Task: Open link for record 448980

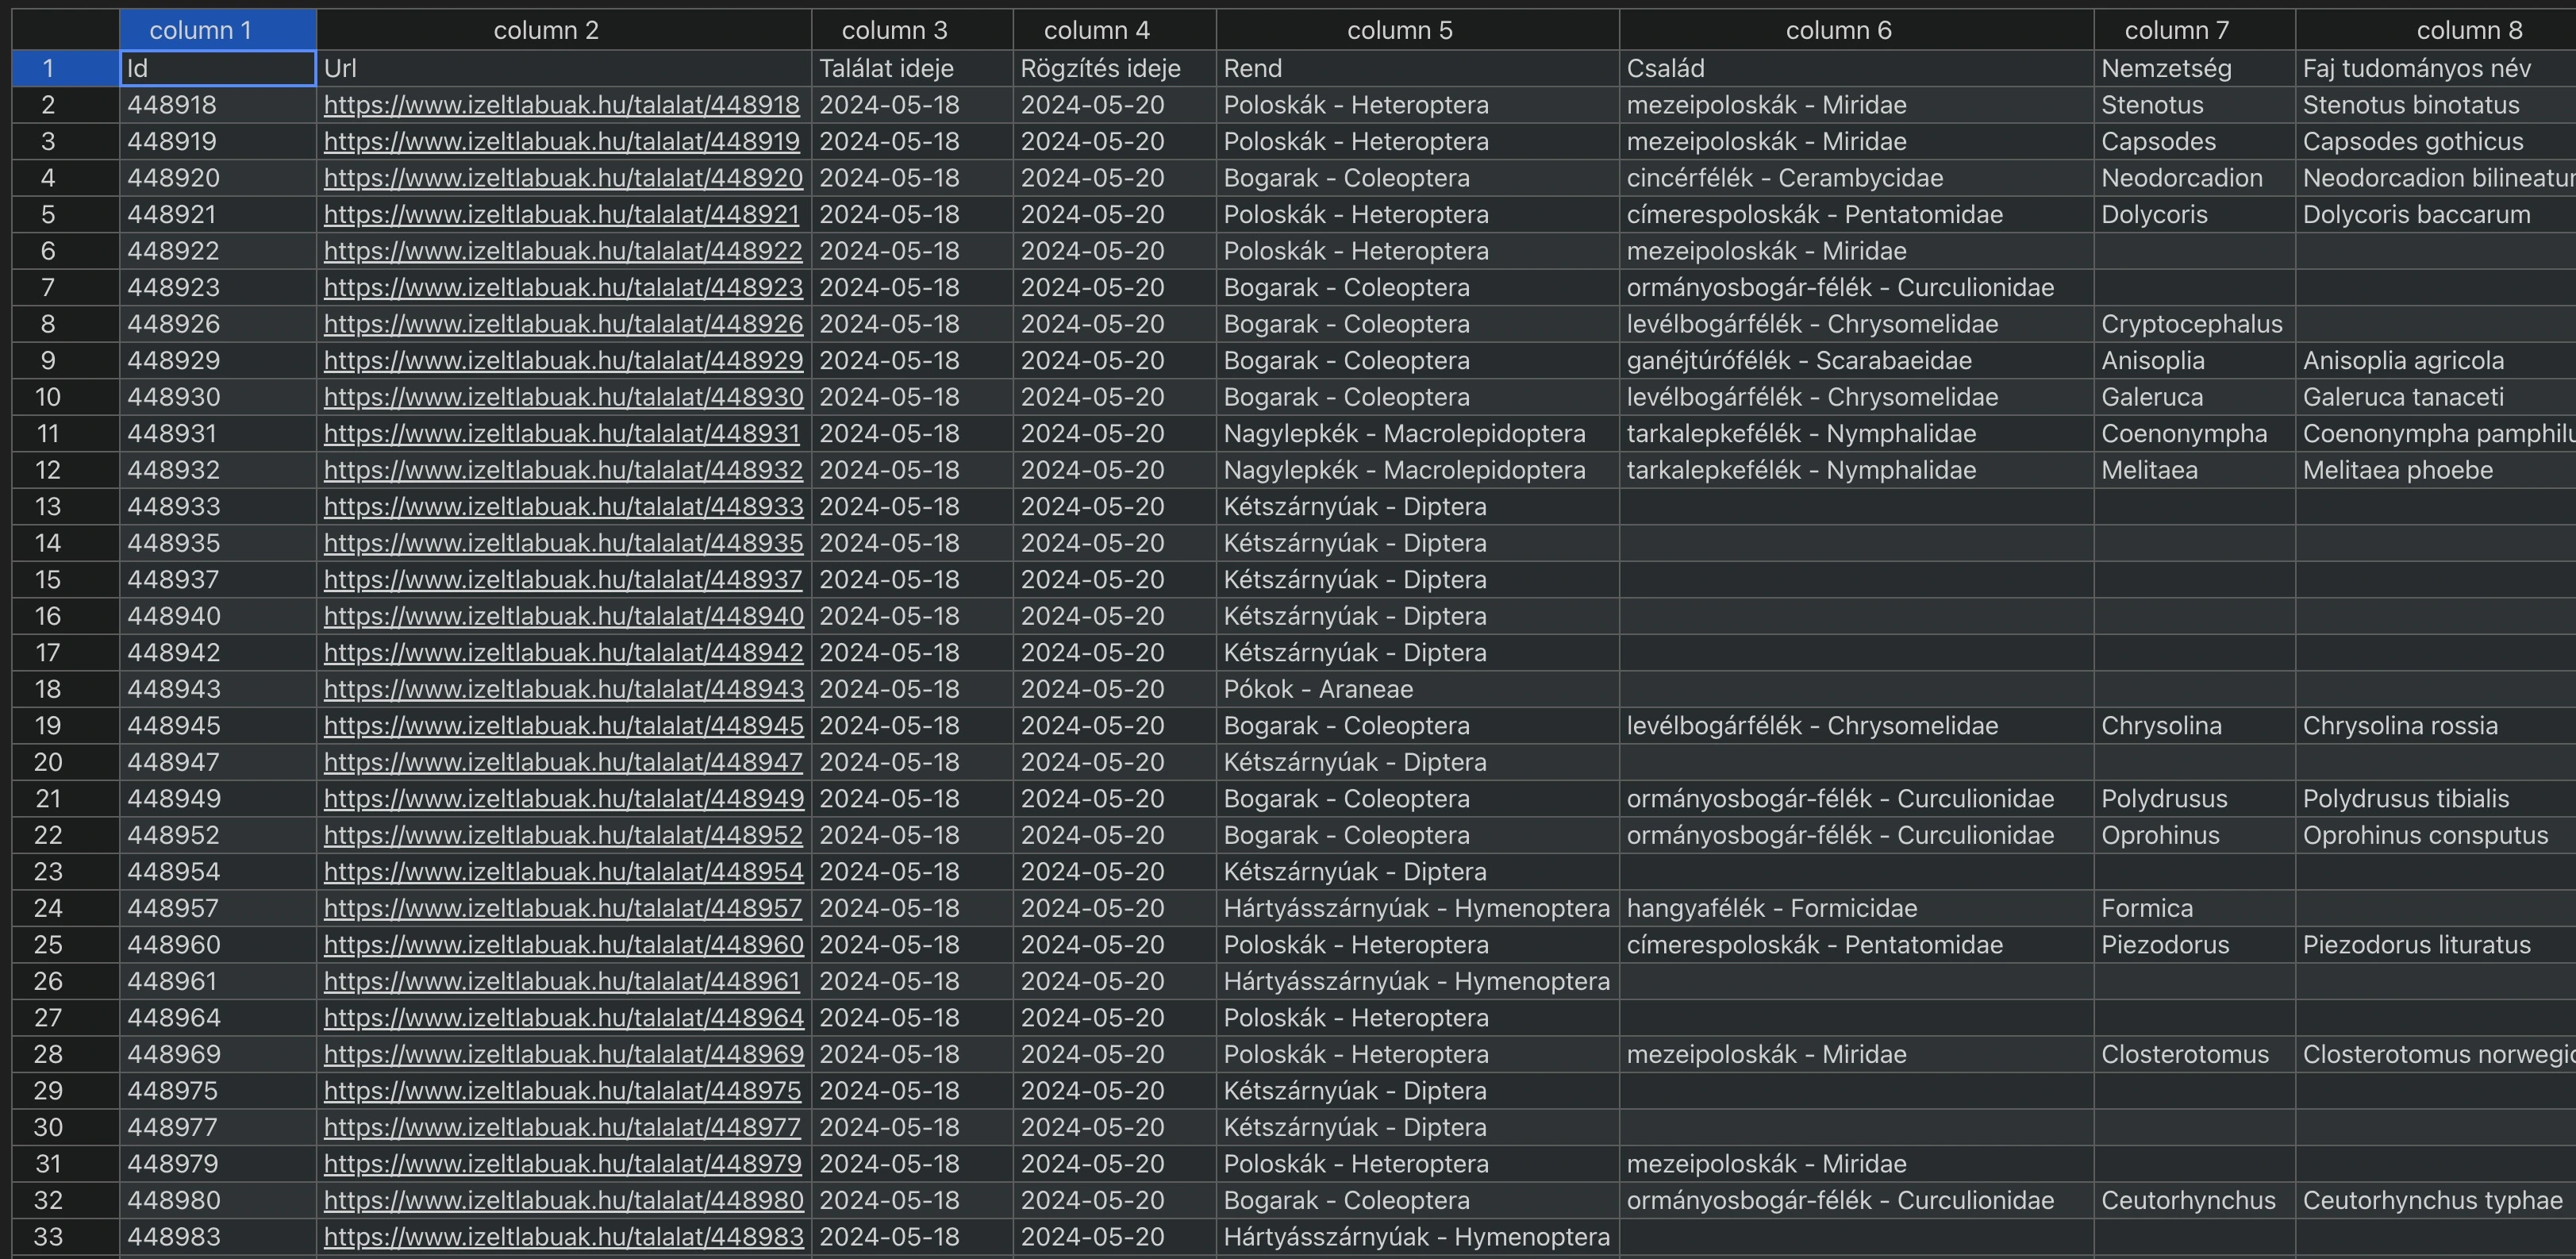Action: pyautogui.click(x=563, y=1201)
